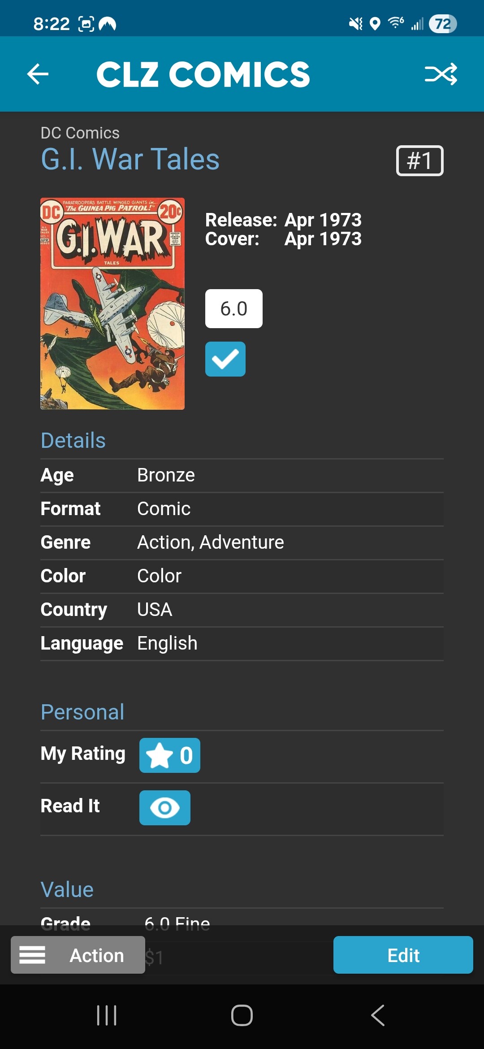Tap Android recent apps navigation icon
Viewport: 484px width, 1049px height.
(x=107, y=1015)
